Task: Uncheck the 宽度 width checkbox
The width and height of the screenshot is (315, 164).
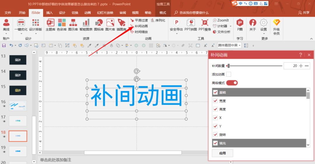Action: click(x=215, y=101)
